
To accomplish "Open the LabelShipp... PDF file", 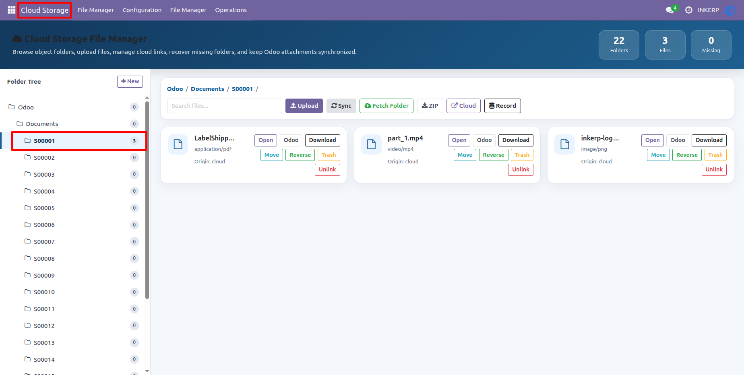I will pyautogui.click(x=266, y=140).
